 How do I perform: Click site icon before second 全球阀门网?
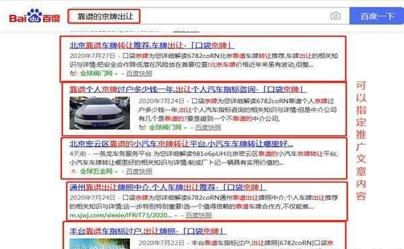pyautogui.click(x=143, y=127)
